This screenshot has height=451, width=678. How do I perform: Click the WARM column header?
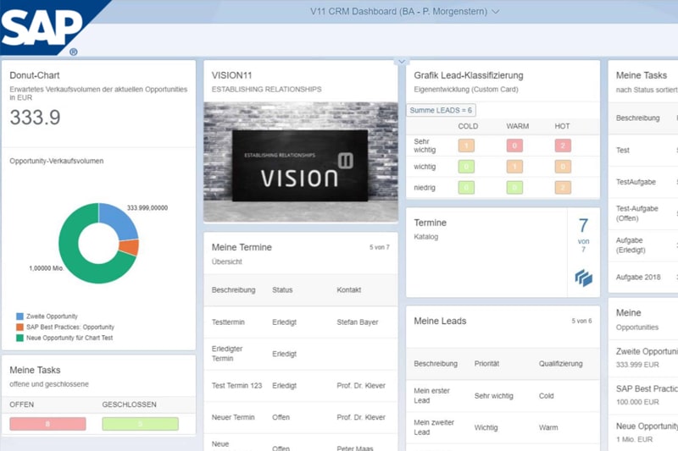[517, 126]
